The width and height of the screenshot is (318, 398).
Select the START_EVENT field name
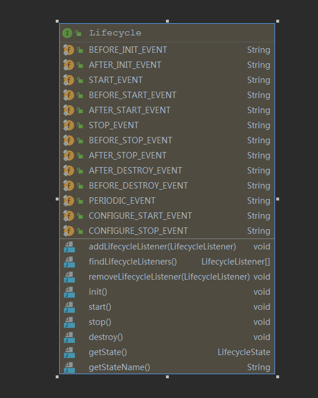pyautogui.click(x=115, y=80)
